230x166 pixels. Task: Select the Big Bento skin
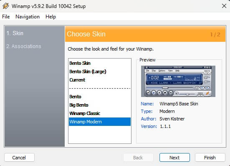pos(100,105)
